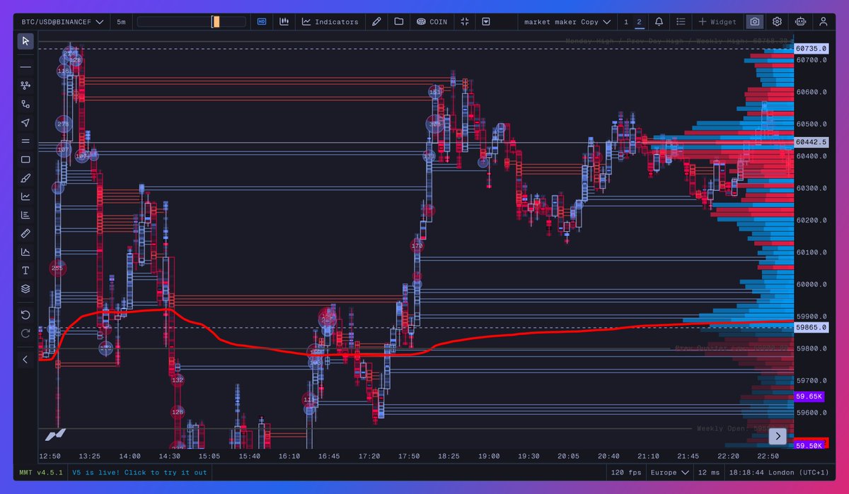Viewport: 849px width, 494px height.
Task: Open the dropdown box icon next to fullscreen
Action: tap(486, 22)
